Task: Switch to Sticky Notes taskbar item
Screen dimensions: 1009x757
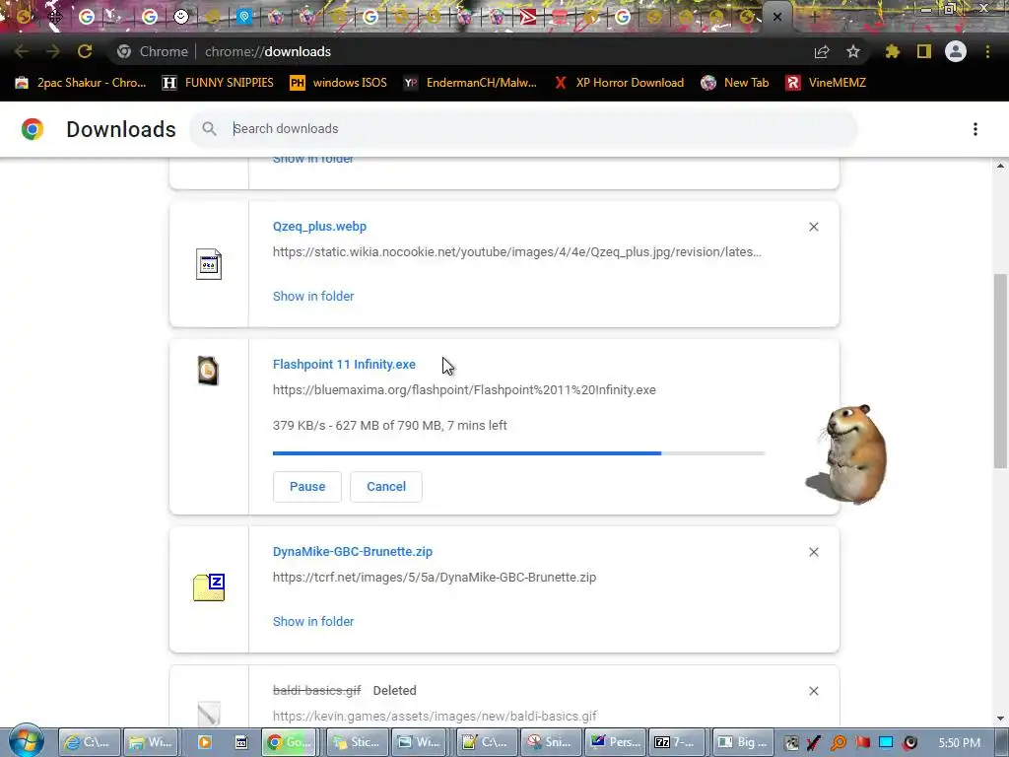Action: 356,742
